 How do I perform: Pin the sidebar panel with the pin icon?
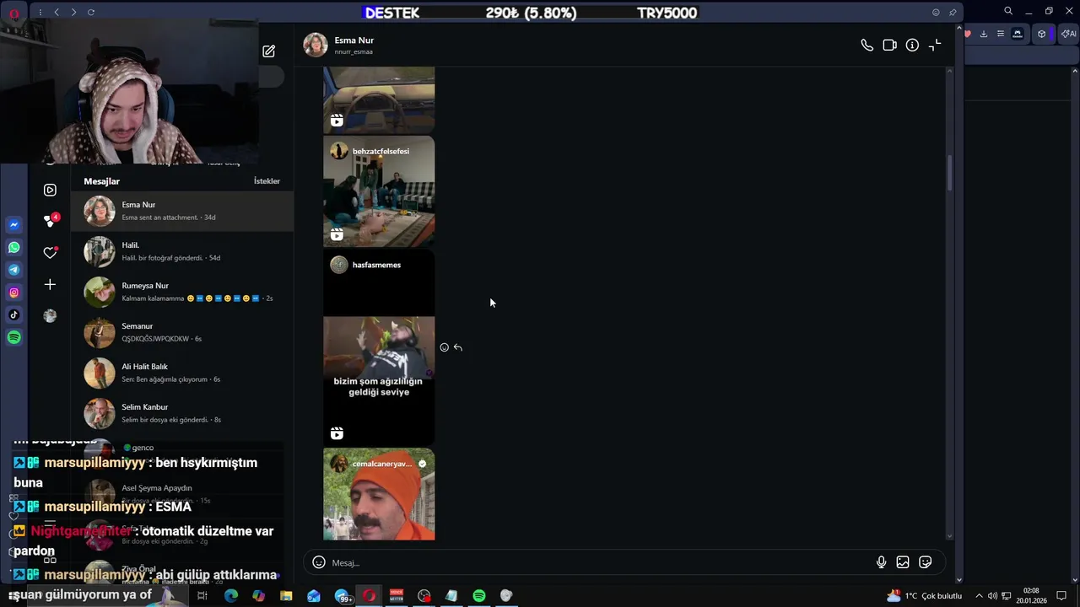953,13
